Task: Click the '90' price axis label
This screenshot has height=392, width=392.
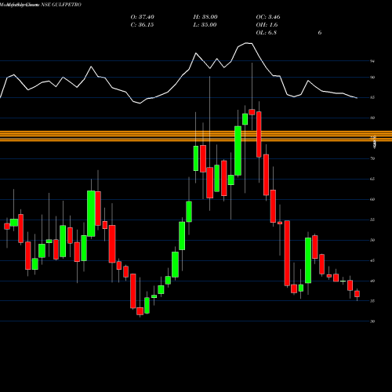Action: pyautogui.click(x=372, y=78)
